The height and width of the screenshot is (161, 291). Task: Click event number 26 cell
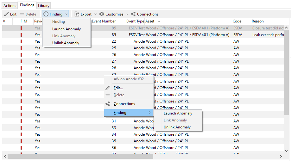tap(114, 55)
